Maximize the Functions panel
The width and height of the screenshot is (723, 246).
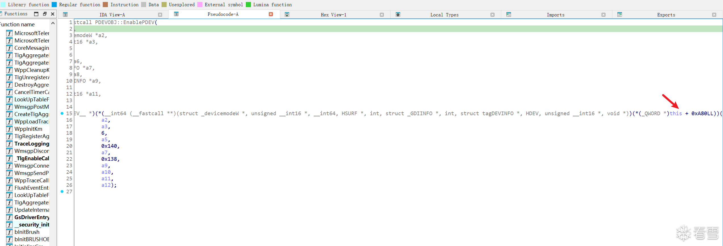point(36,14)
